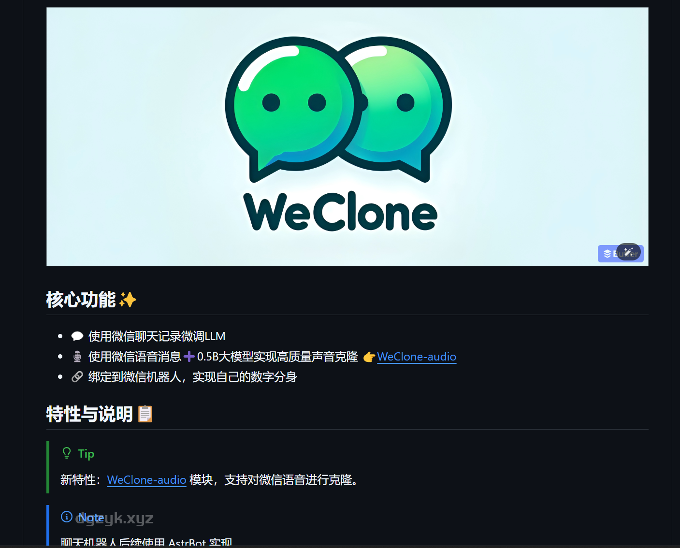Image resolution: width=680 pixels, height=548 pixels.
Task: Click the chain link emoji bullet
Action: (77, 377)
